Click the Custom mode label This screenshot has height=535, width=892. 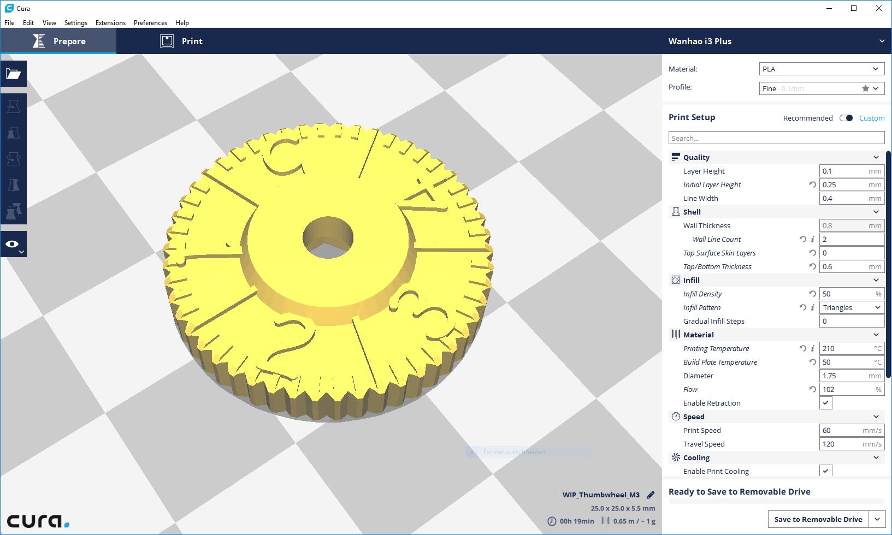point(872,118)
